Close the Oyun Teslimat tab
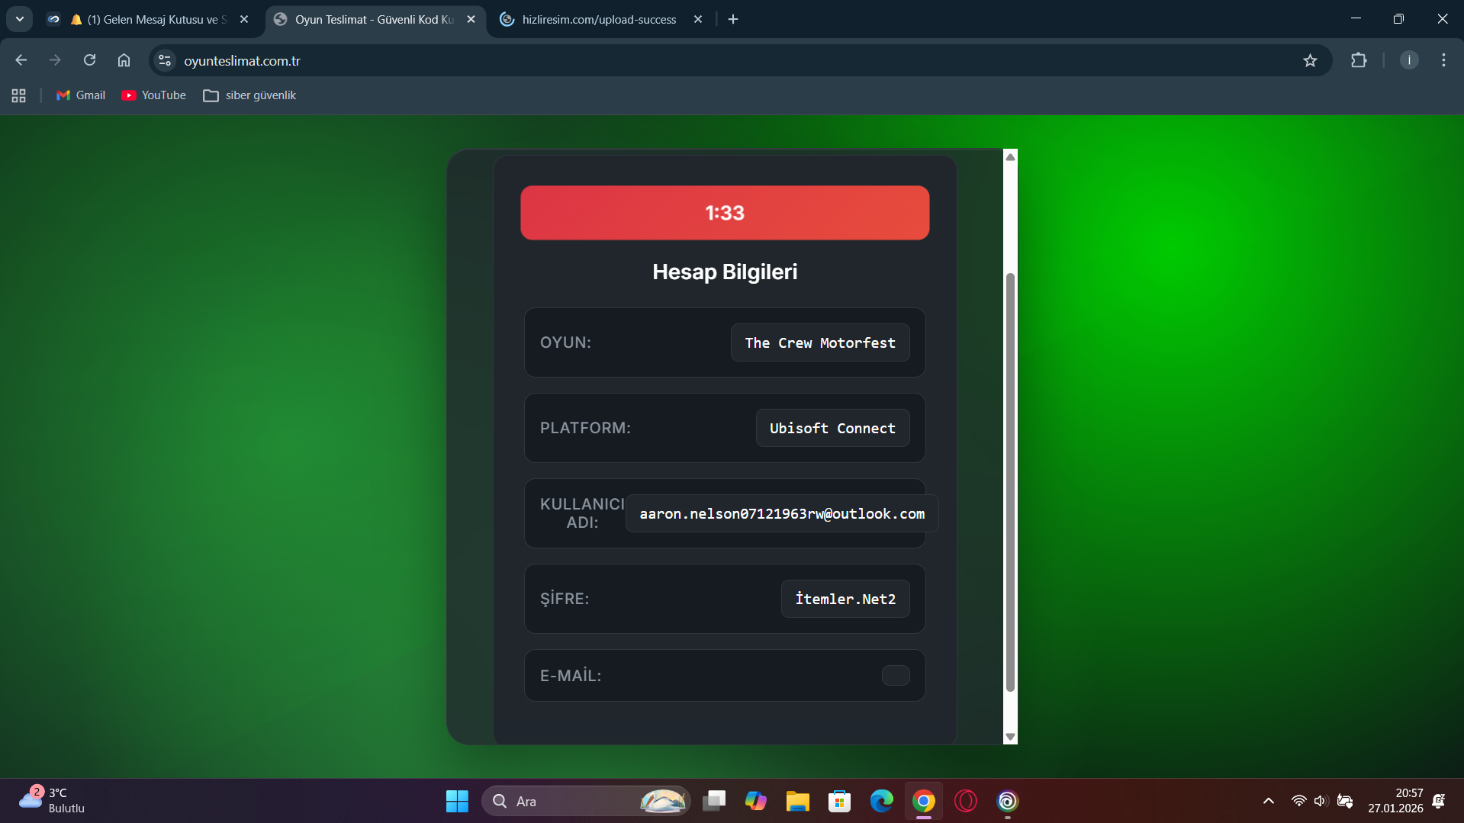1464x823 pixels. [471, 19]
